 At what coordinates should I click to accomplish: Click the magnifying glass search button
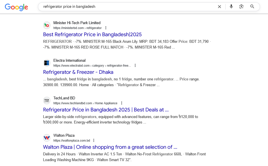(252, 7)
